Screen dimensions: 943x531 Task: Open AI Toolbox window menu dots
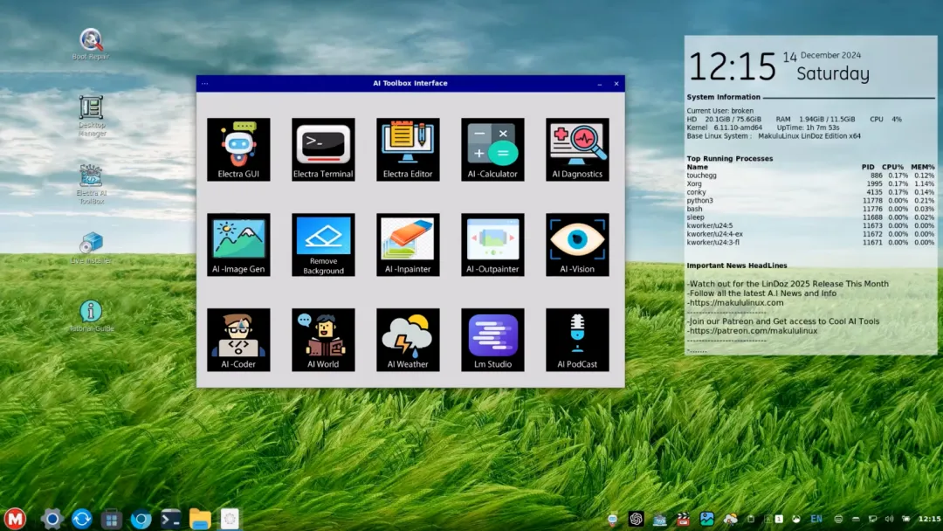[205, 84]
